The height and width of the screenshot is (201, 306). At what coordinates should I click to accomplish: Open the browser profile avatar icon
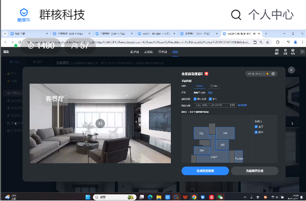(295, 42)
